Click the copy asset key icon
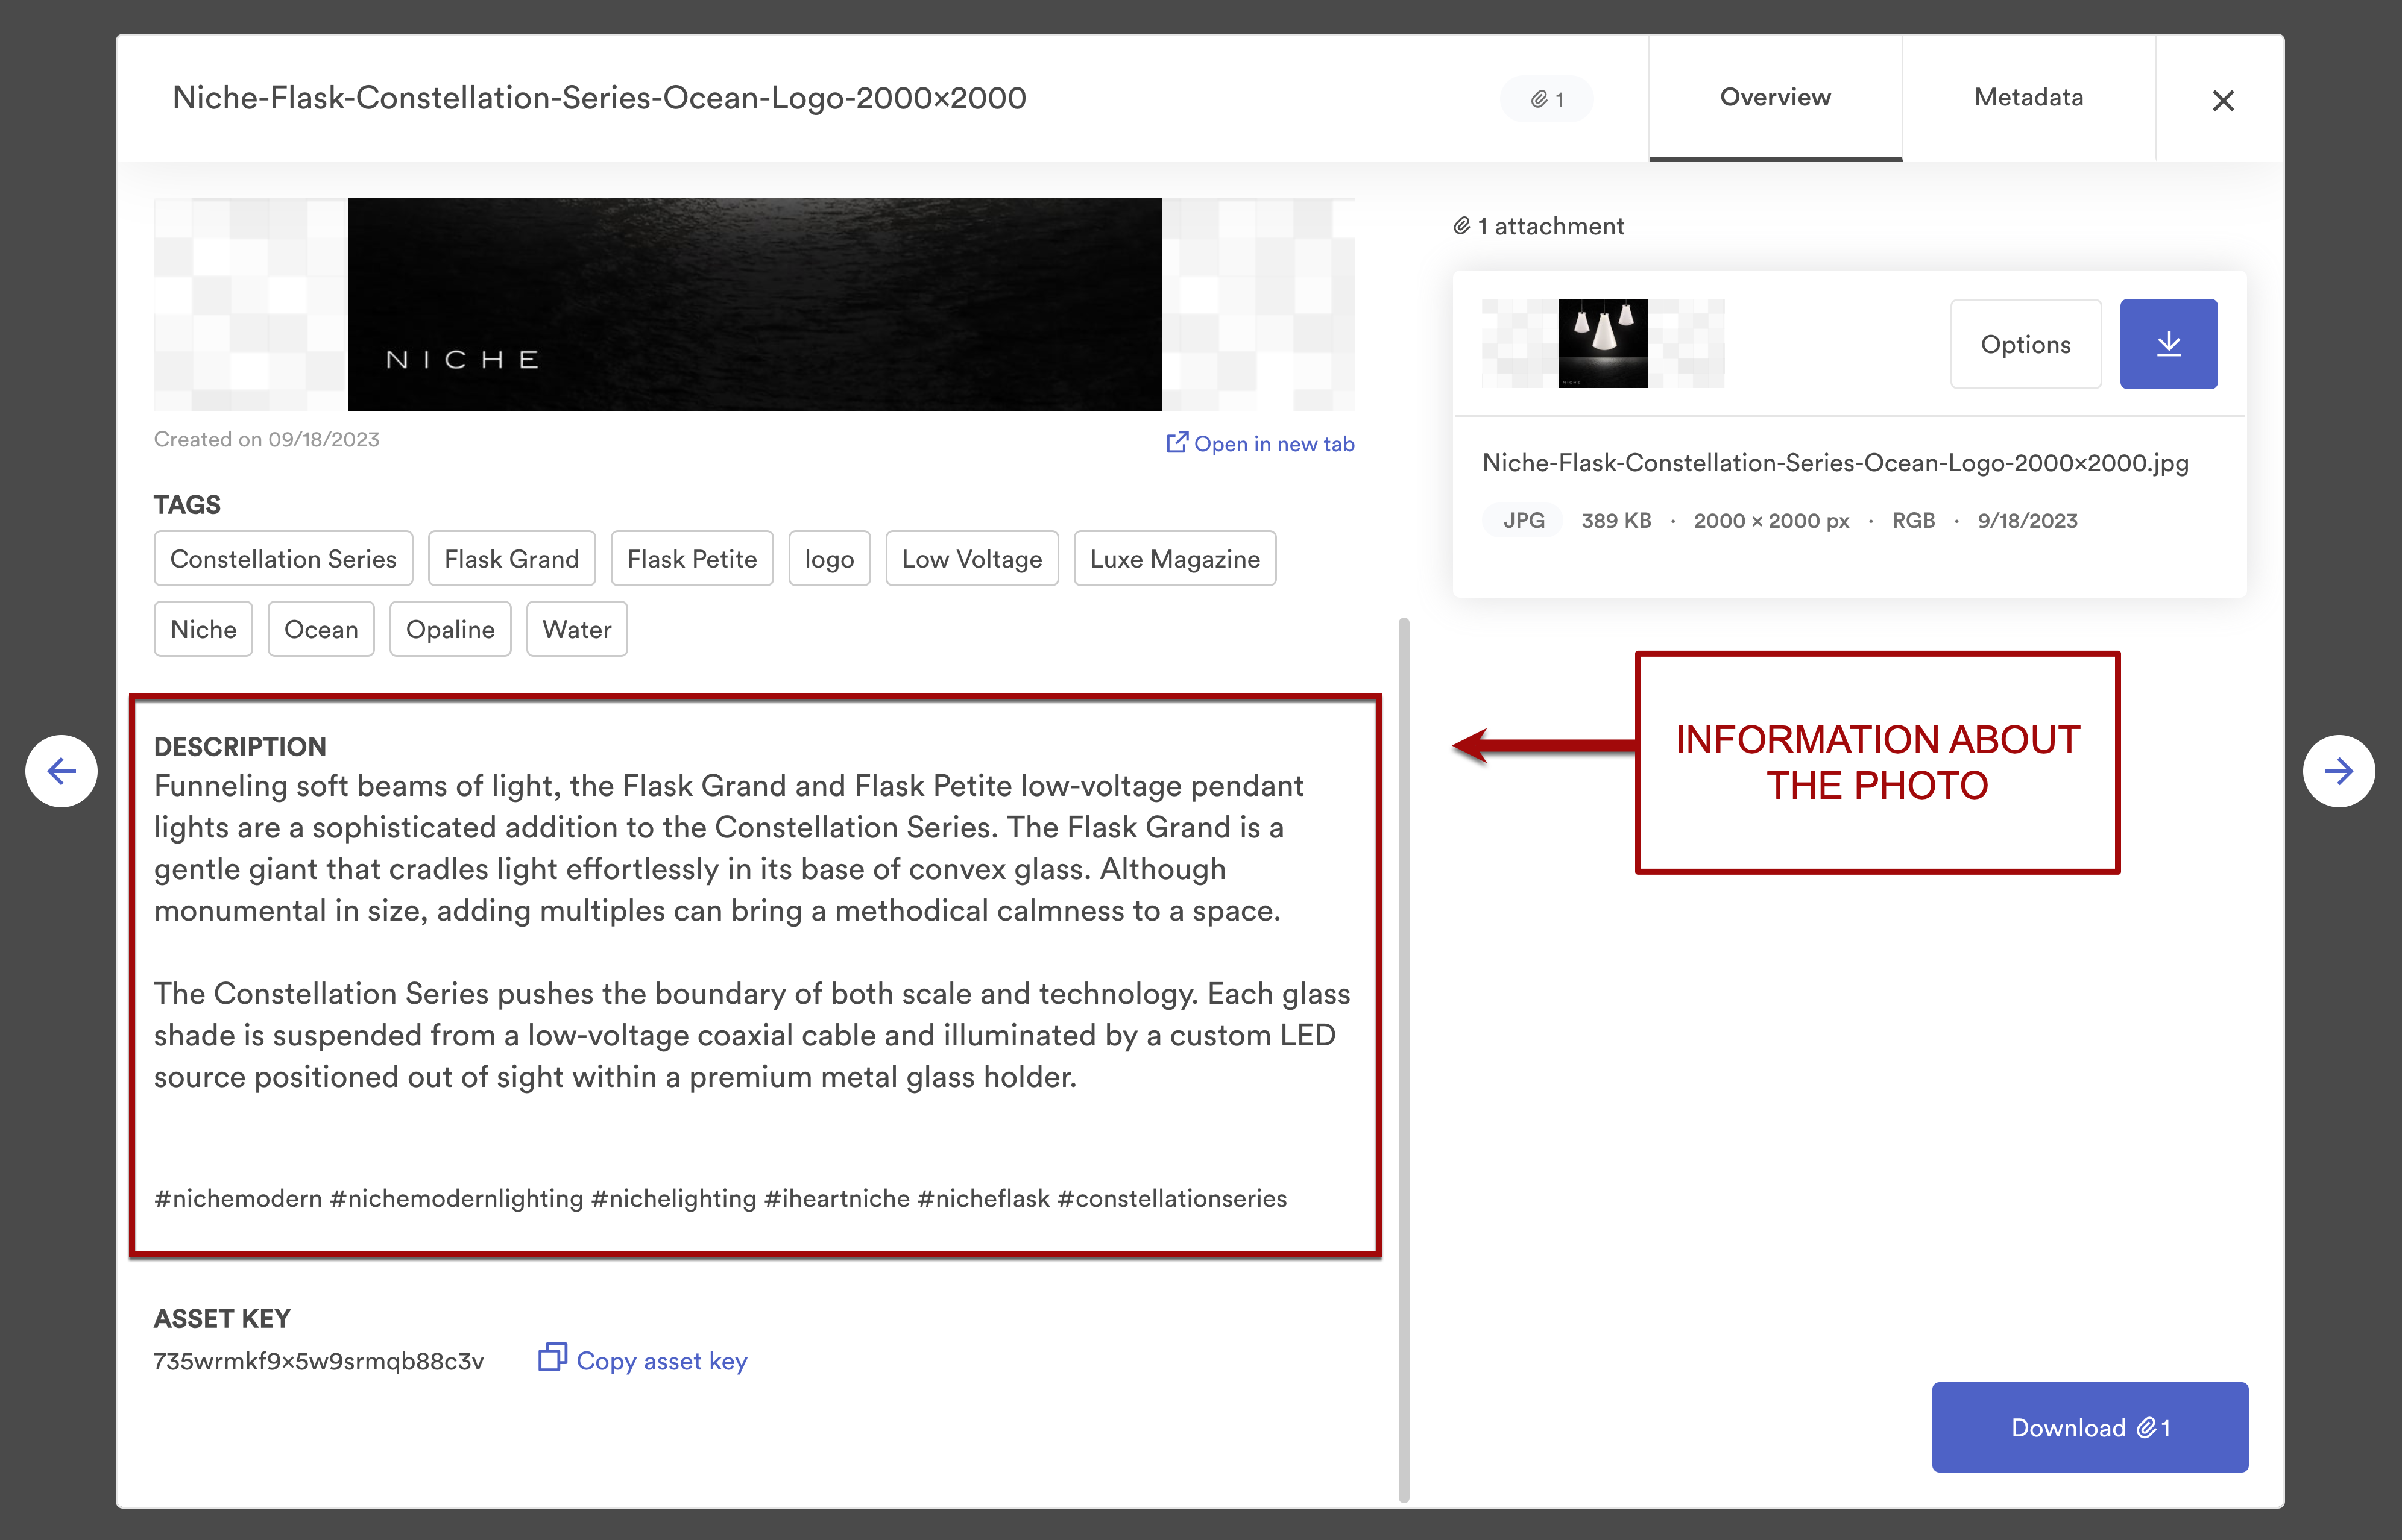This screenshot has width=2402, height=1540. [x=552, y=1357]
